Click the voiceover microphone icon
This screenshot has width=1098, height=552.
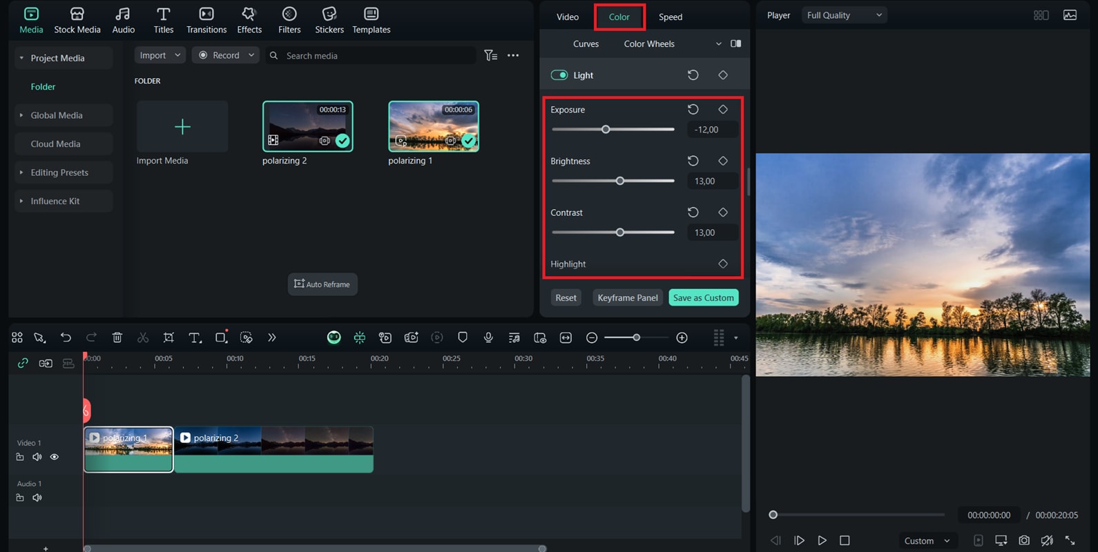[x=488, y=337]
